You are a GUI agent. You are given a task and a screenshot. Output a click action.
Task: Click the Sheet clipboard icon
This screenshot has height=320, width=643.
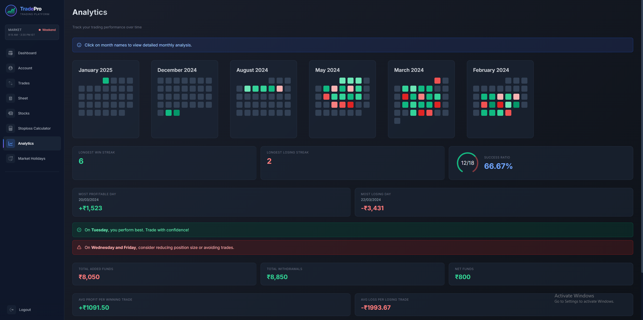click(11, 98)
